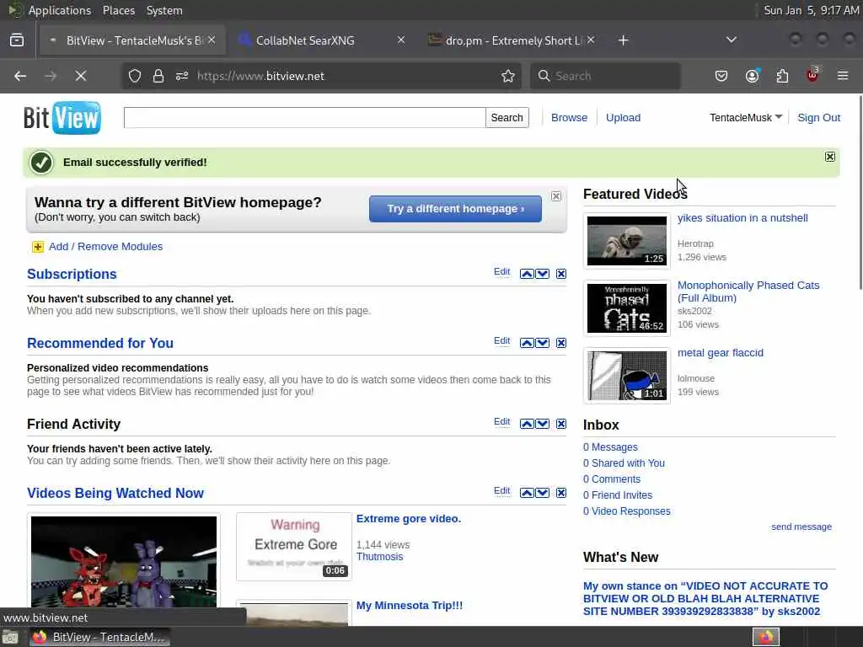The image size is (863, 647).
Task: Open a new browser tab
Action: [x=623, y=40]
